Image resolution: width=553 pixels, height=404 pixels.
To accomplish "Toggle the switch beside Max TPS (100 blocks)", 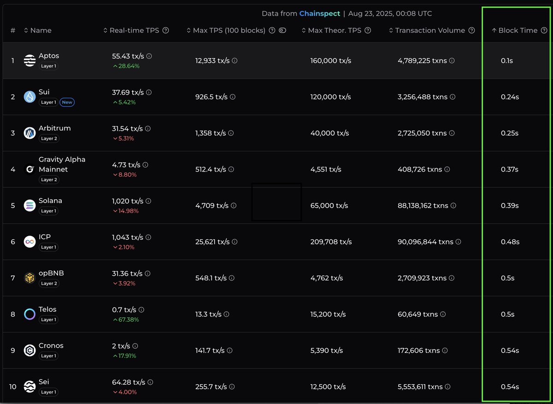I will pos(282,30).
